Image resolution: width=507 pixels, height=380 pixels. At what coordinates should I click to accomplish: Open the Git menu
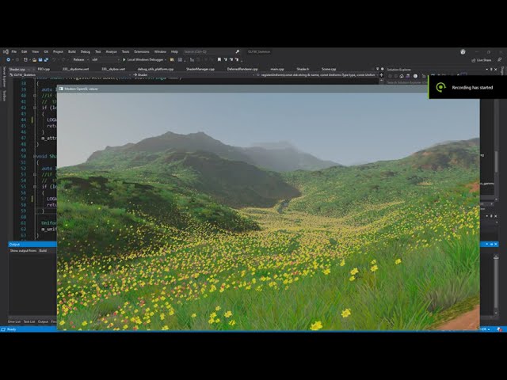coord(46,51)
